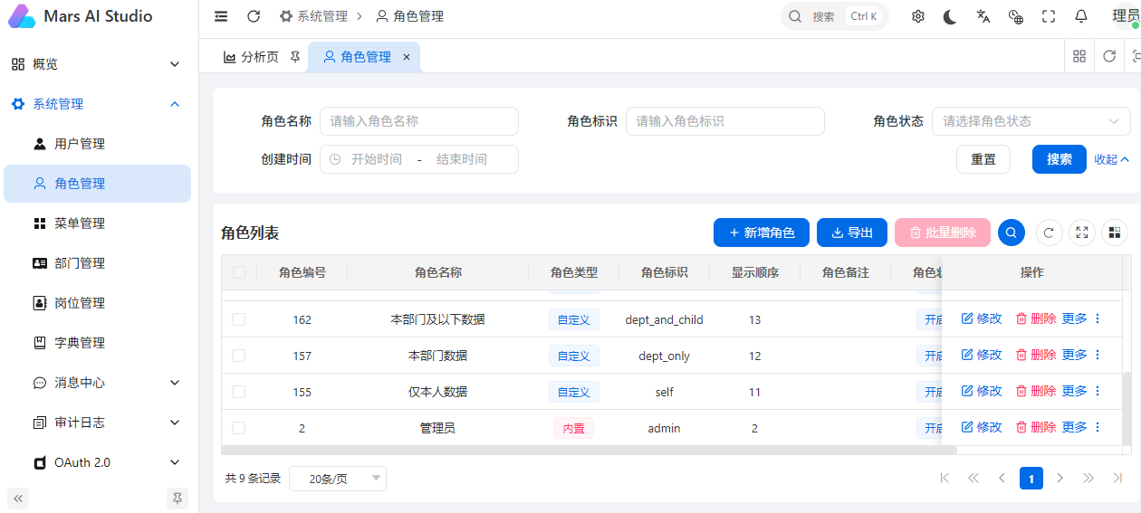
Task: Reload current tab via tab bar refresh
Action: click(1109, 56)
